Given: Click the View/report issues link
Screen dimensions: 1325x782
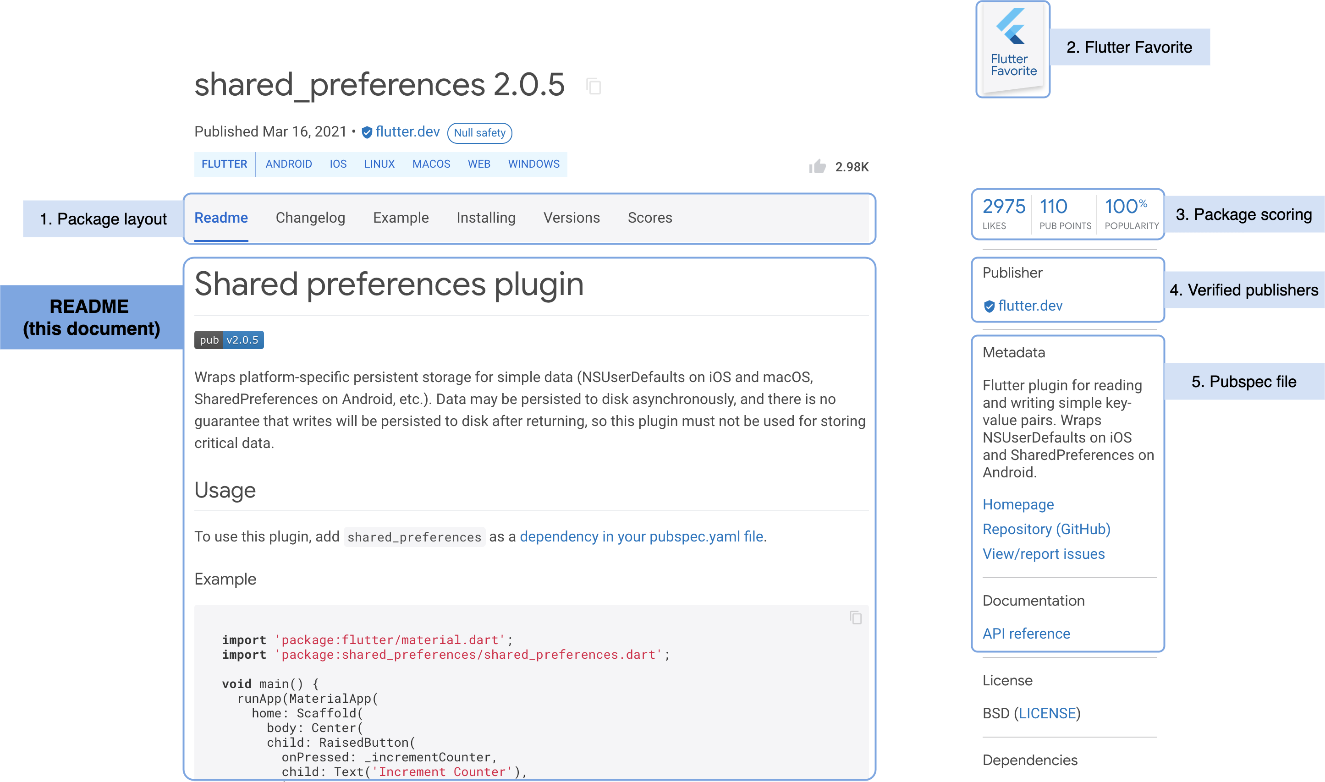Looking at the screenshot, I should (1043, 554).
